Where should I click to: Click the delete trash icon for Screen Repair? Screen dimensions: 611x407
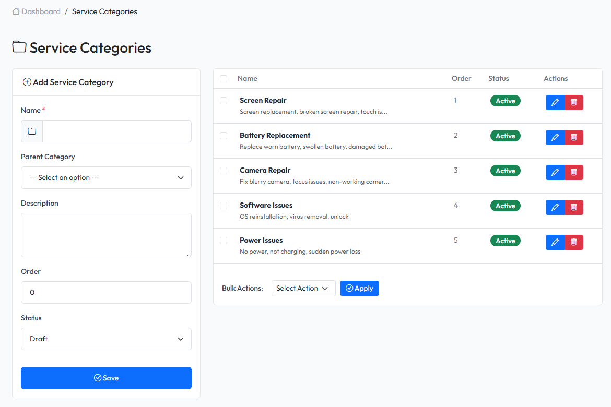pyautogui.click(x=574, y=102)
